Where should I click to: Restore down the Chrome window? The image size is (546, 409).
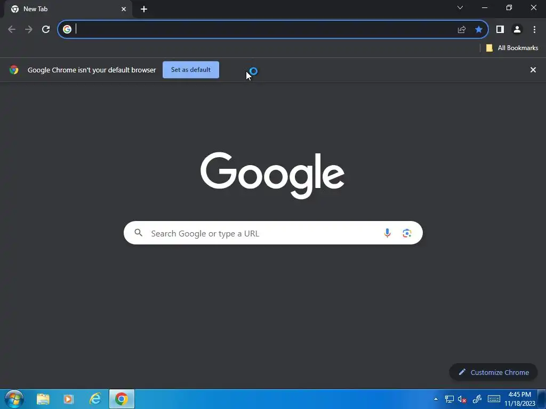(x=509, y=7)
